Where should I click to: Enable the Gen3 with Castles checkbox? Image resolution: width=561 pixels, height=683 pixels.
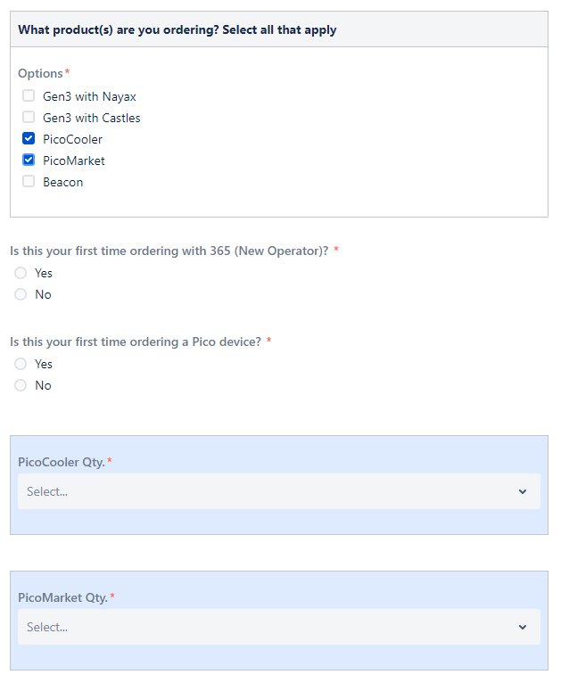pos(29,117)
